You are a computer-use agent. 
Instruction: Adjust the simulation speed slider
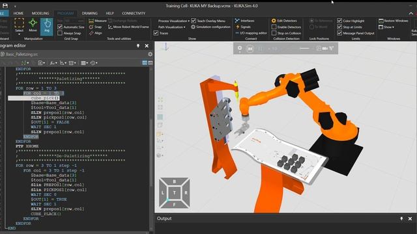click(x=304, y=48)
